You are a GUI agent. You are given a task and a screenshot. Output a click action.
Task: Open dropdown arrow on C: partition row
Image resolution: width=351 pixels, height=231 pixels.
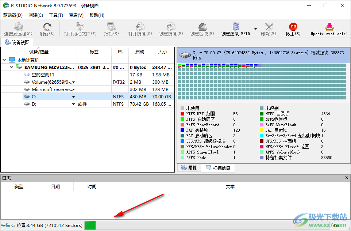click(73, 96)
